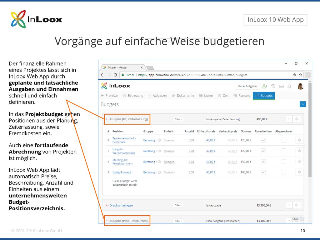Click info icon beside Beratung in Designkonzept row
This screenshot has width=320, height=240.
159,172
